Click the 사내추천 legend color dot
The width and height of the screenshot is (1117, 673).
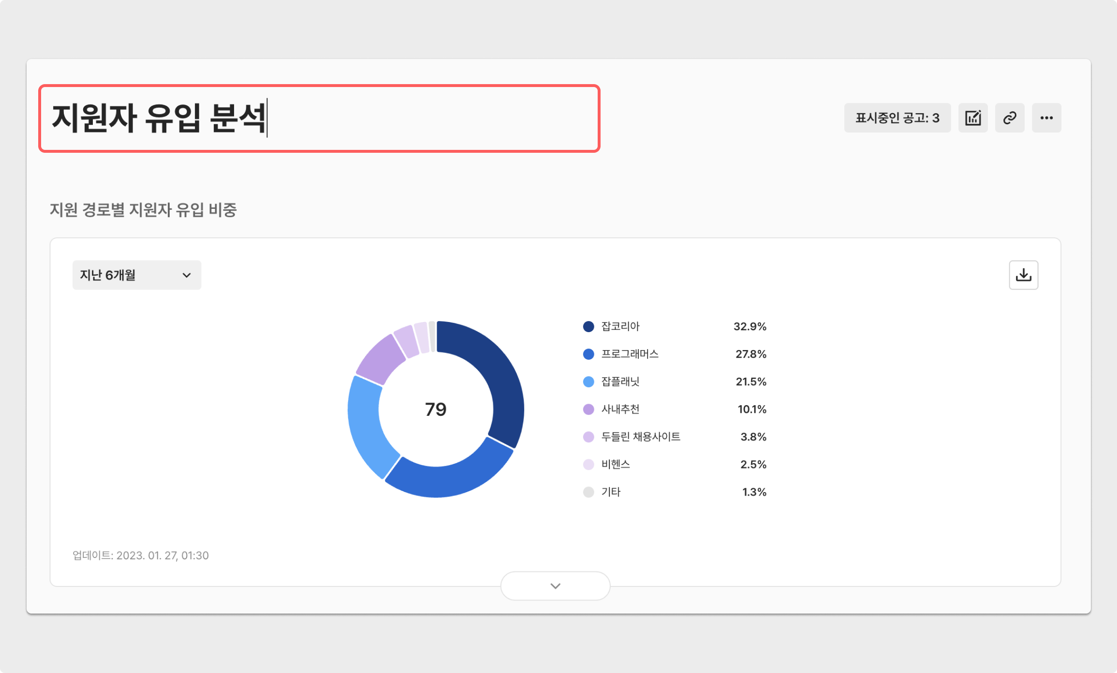pos(588,409)
